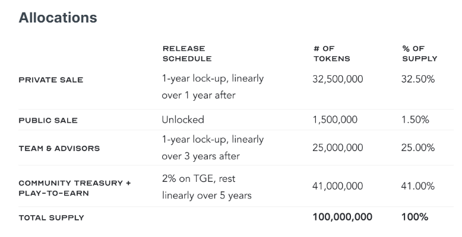Select the Private Sale row label
Viewport: 462px width, 237px height.
[x=51, y=80]
